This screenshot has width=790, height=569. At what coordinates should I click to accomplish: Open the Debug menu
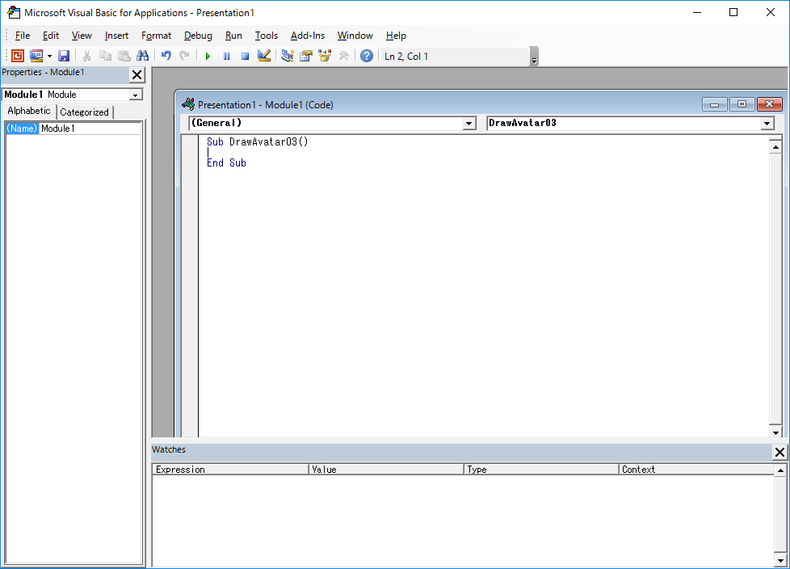pos(198,36)
